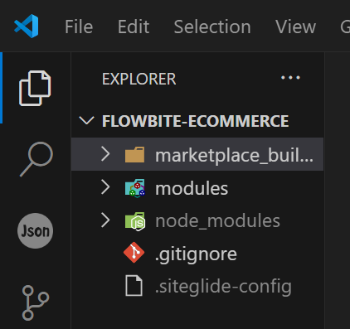This screenshot has height=329, width=350.
Task: Open the Search view magnifier icon
Action: pos(36,159)
